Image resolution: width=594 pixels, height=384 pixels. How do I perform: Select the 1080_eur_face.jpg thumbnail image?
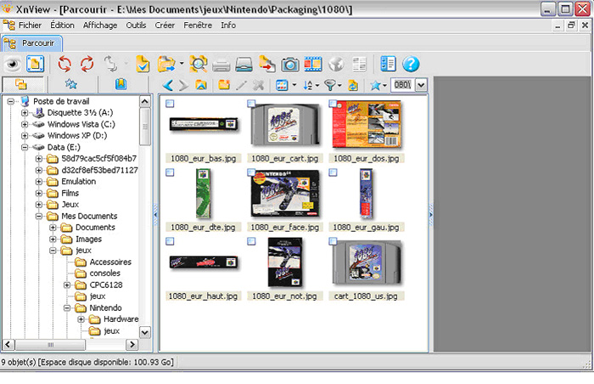click(x=285, y=194)
